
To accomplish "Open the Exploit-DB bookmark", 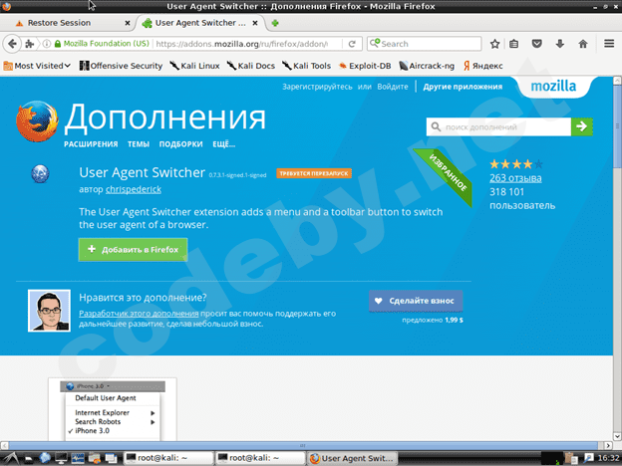I will pos(365,66).
